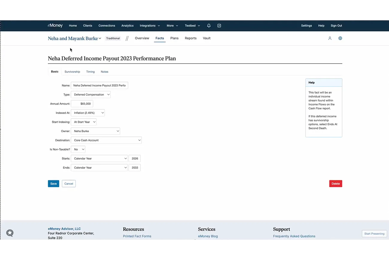Image resolution: width=389 pixels, height=260 pixels.
Task: Switch to the Timing tab
Action: pyautogui.click(x=90, y=72)
